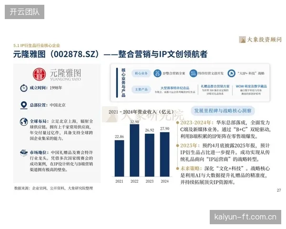Image resolution: width=286 pixels, height=229 pixels.
Task: Click the data source note 数据来源
Action: click(53, 188)
